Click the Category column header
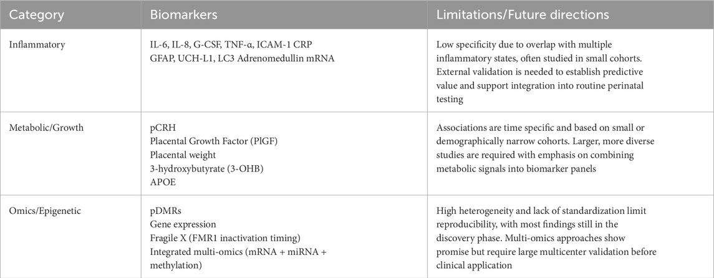 (x=36, y=15)
